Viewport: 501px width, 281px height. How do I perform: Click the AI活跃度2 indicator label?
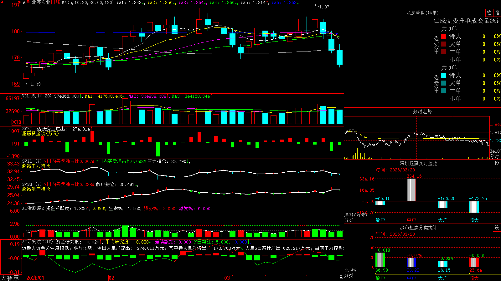[x=33, y=208]
